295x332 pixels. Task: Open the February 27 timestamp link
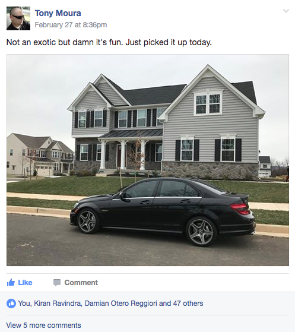click(71, 25)
